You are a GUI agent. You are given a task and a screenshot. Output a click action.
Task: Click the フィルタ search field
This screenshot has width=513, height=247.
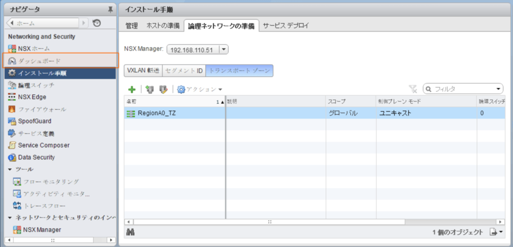click(463, 89)
